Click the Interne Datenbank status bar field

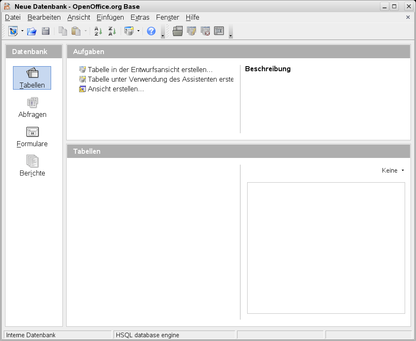57,335
